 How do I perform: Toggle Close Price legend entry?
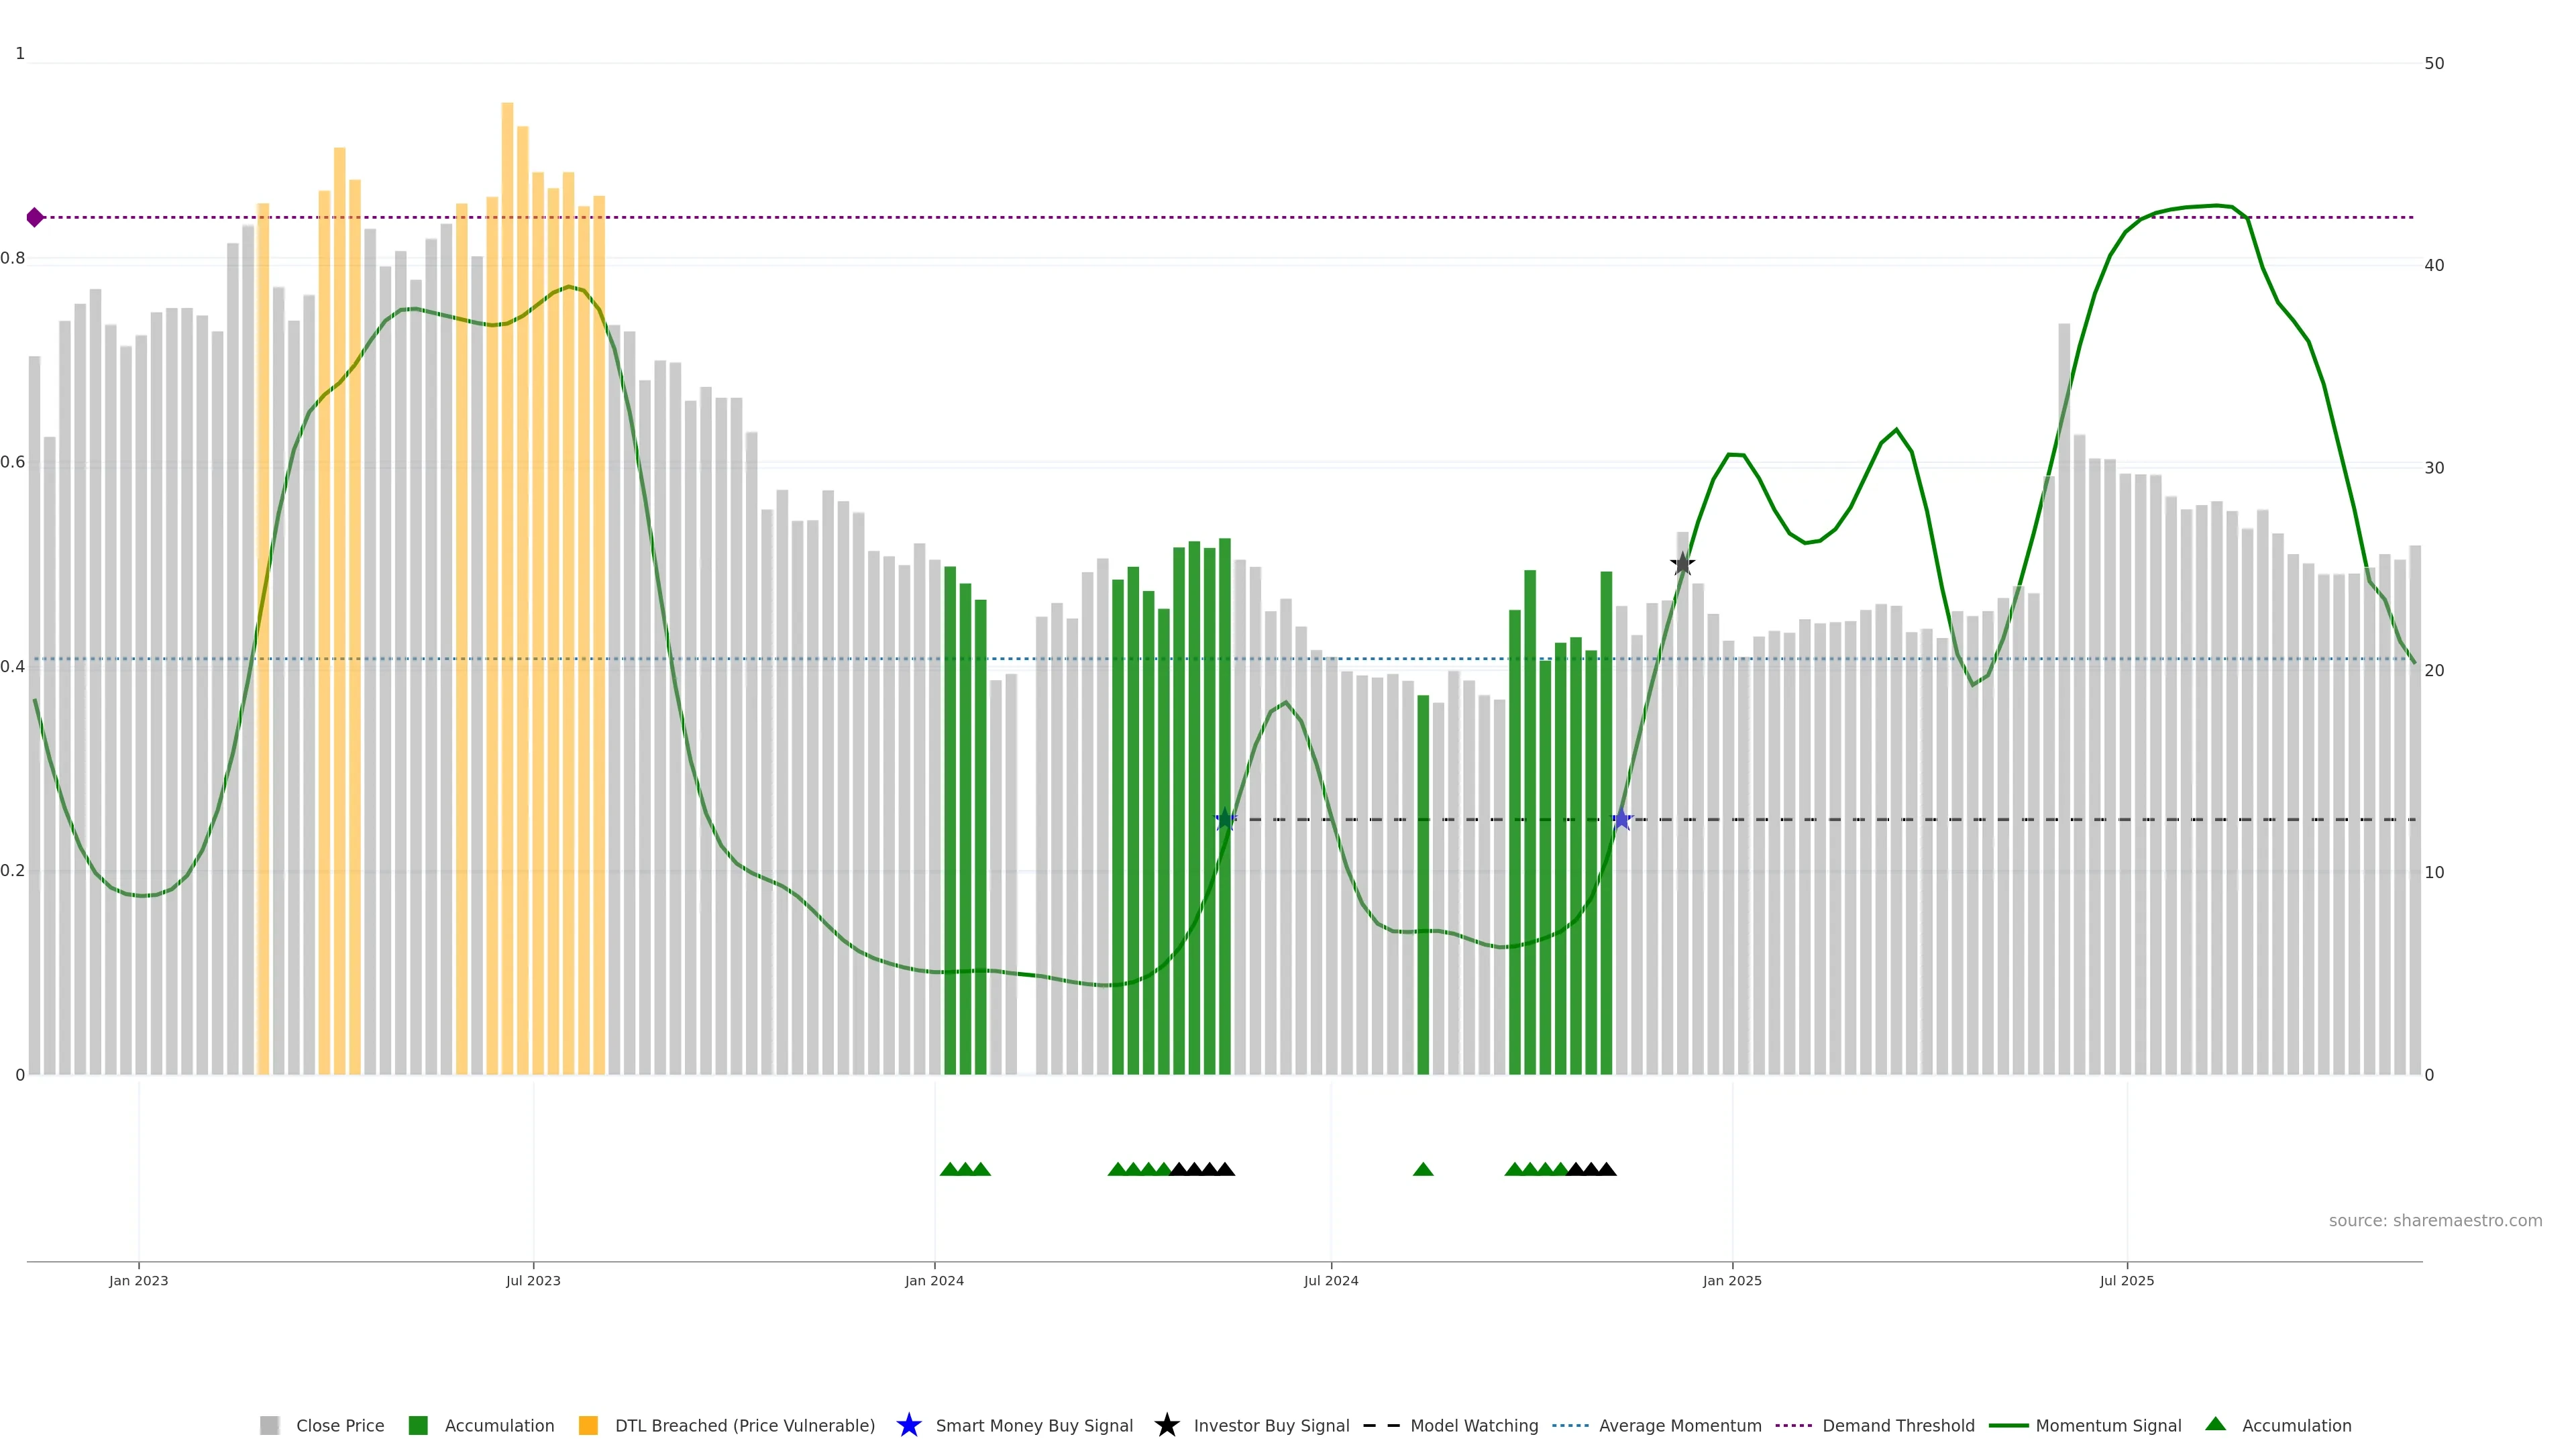(x=339, y=1425)
